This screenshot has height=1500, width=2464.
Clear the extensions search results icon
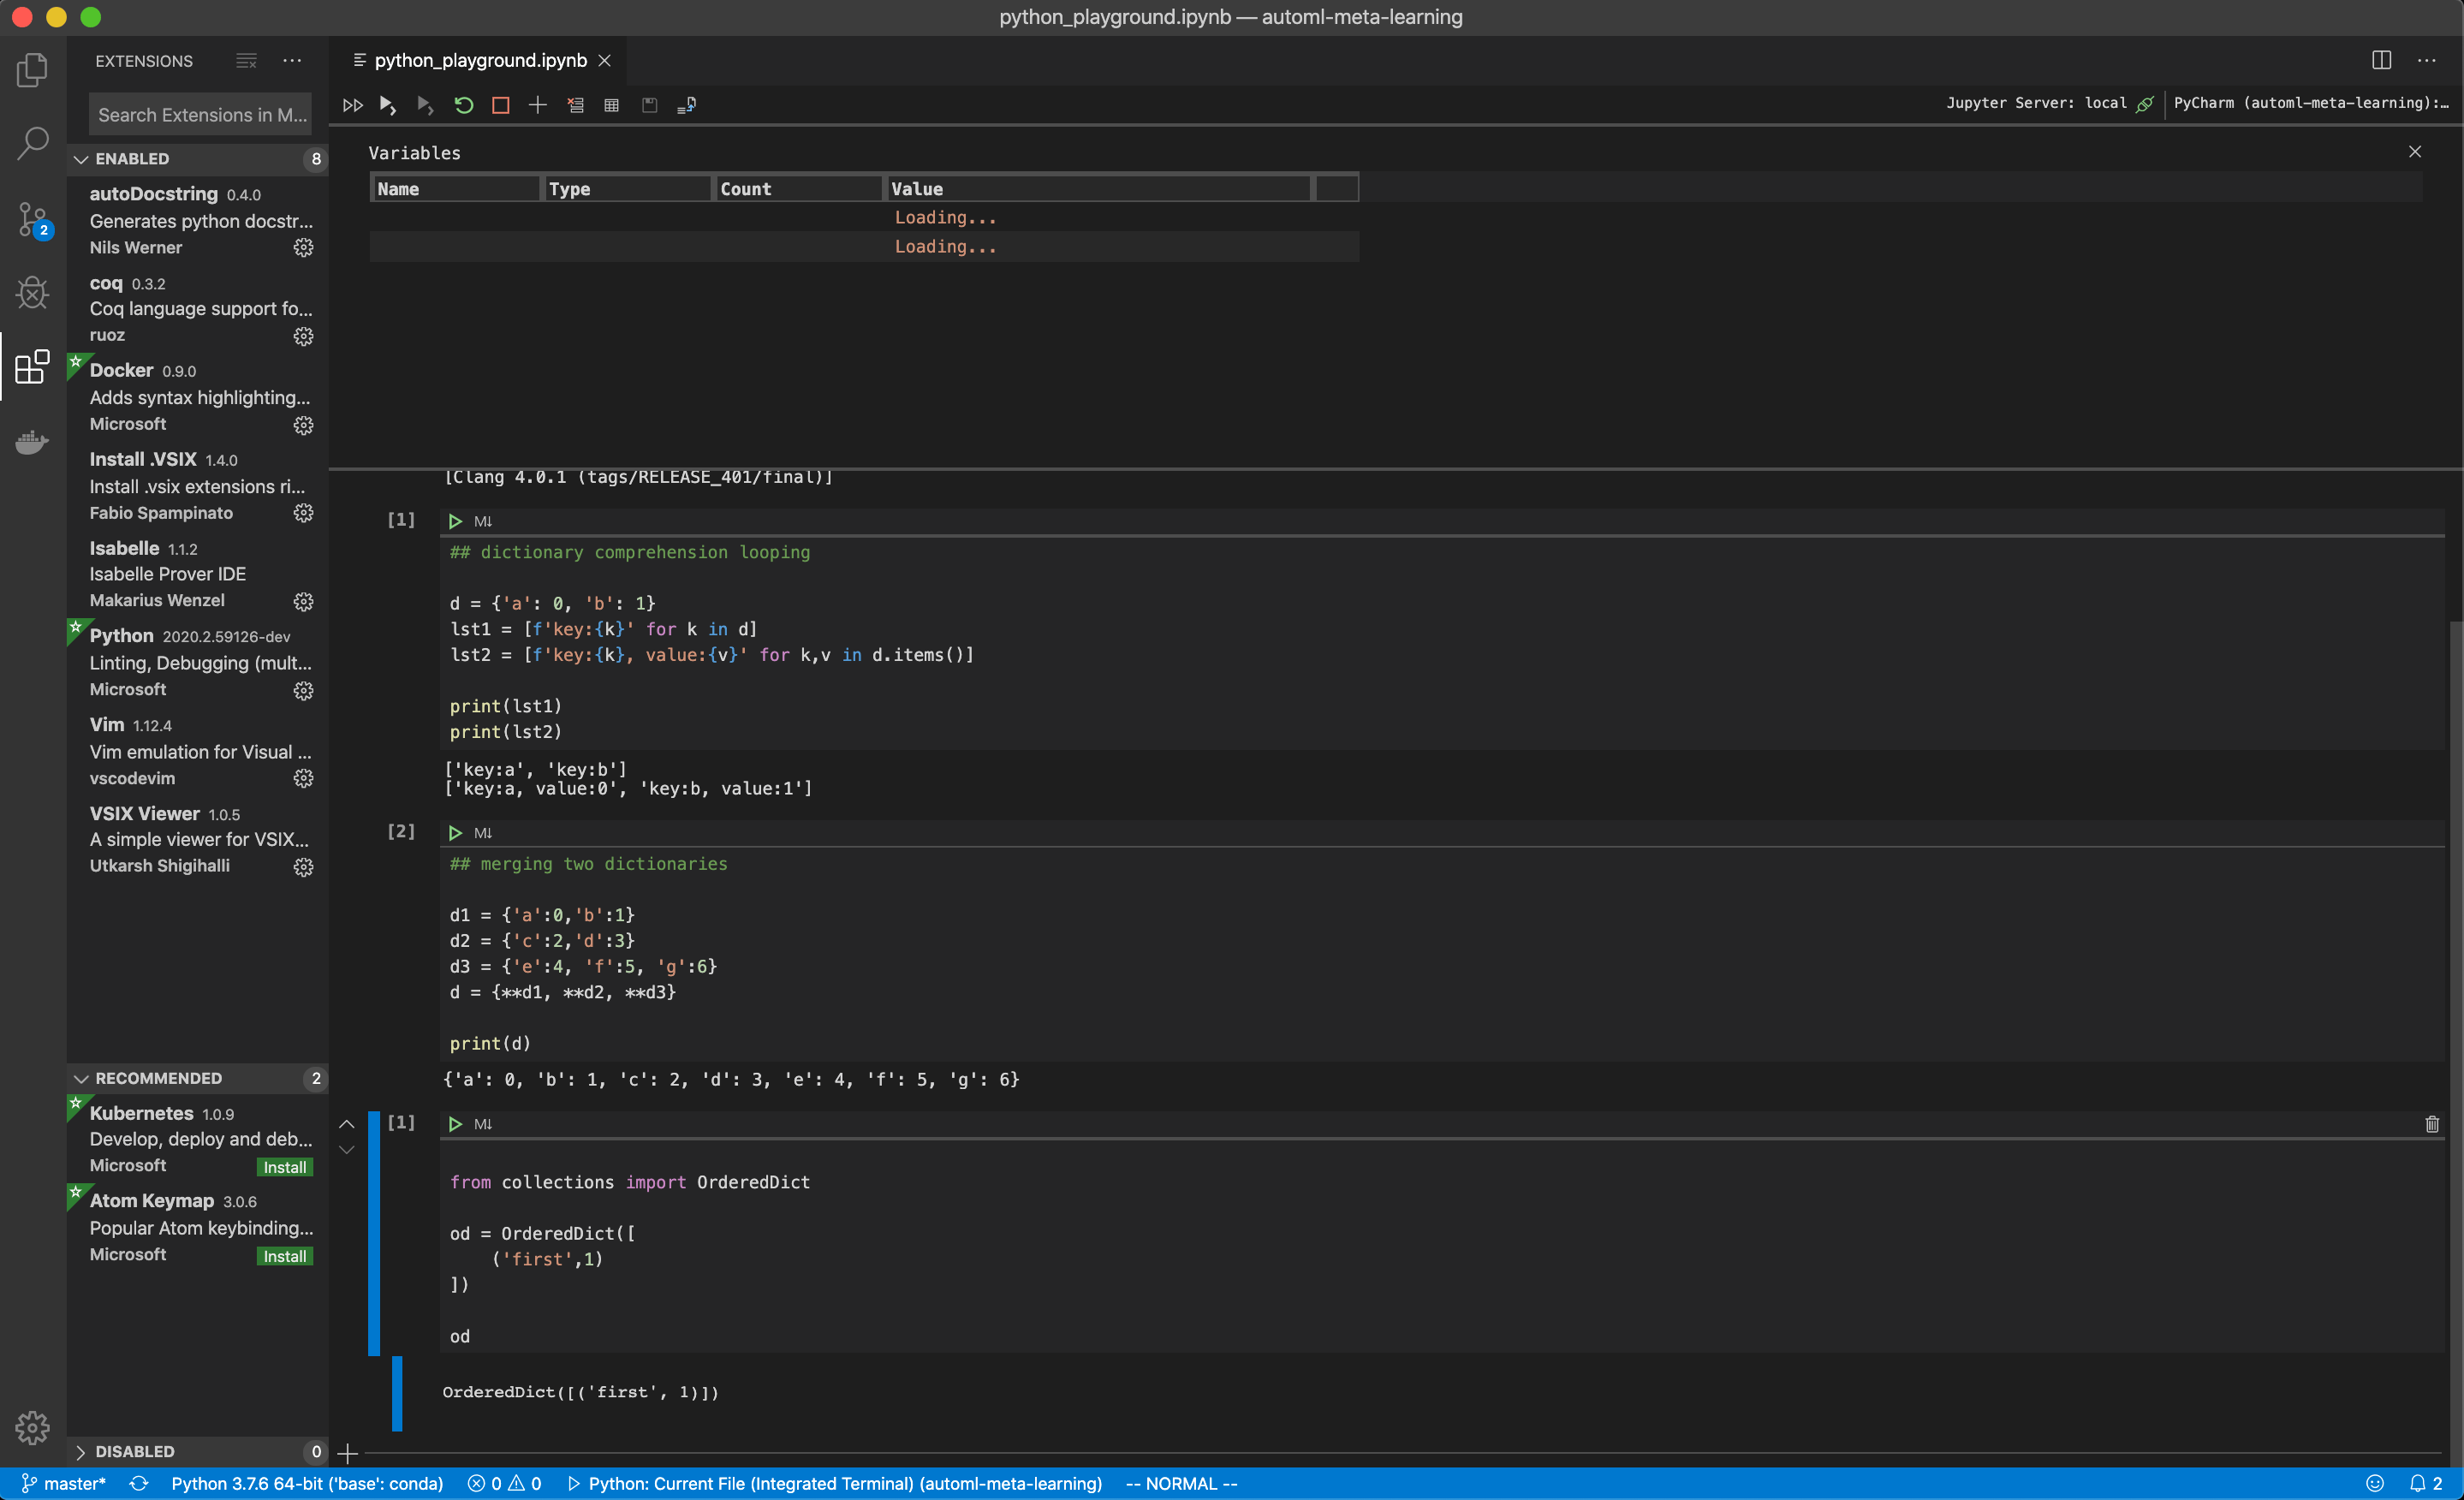[246, 61]
